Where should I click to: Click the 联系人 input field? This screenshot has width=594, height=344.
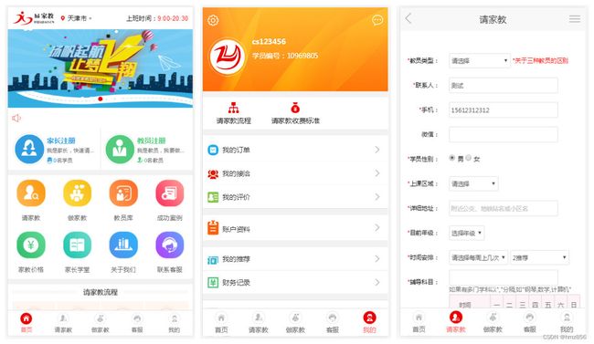(x=504, y=85)
